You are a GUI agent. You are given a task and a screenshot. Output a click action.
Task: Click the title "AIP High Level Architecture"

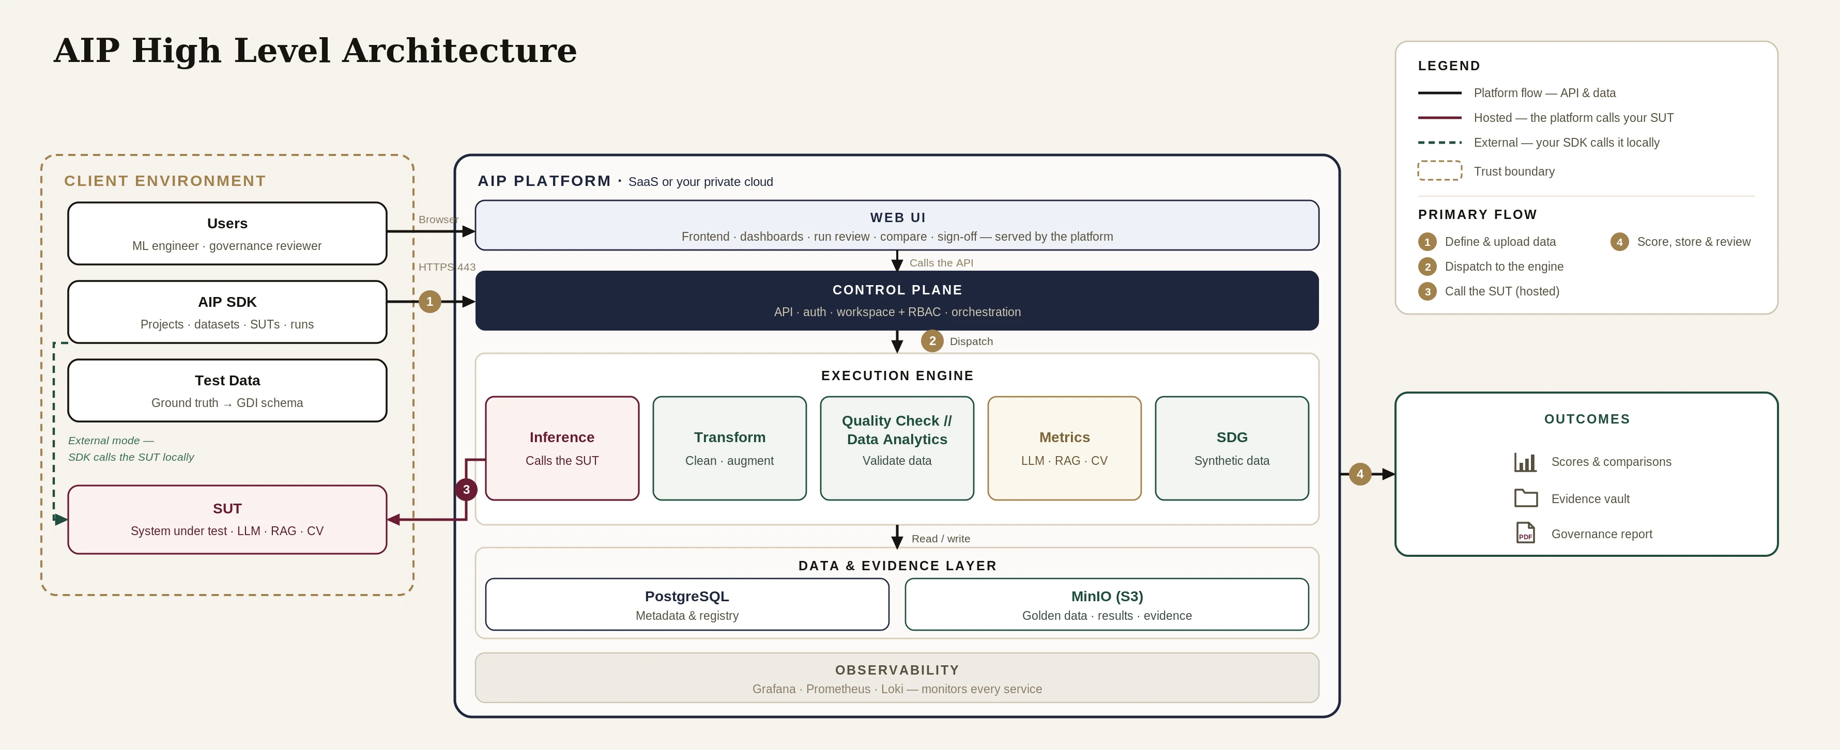coord(315,51)
